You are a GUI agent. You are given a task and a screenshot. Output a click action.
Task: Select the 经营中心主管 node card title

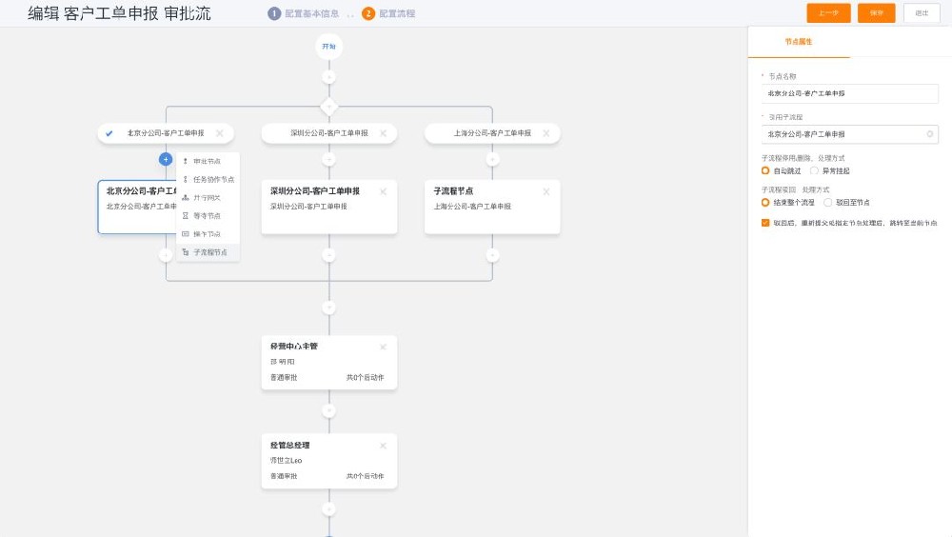[x=294, y=347]
